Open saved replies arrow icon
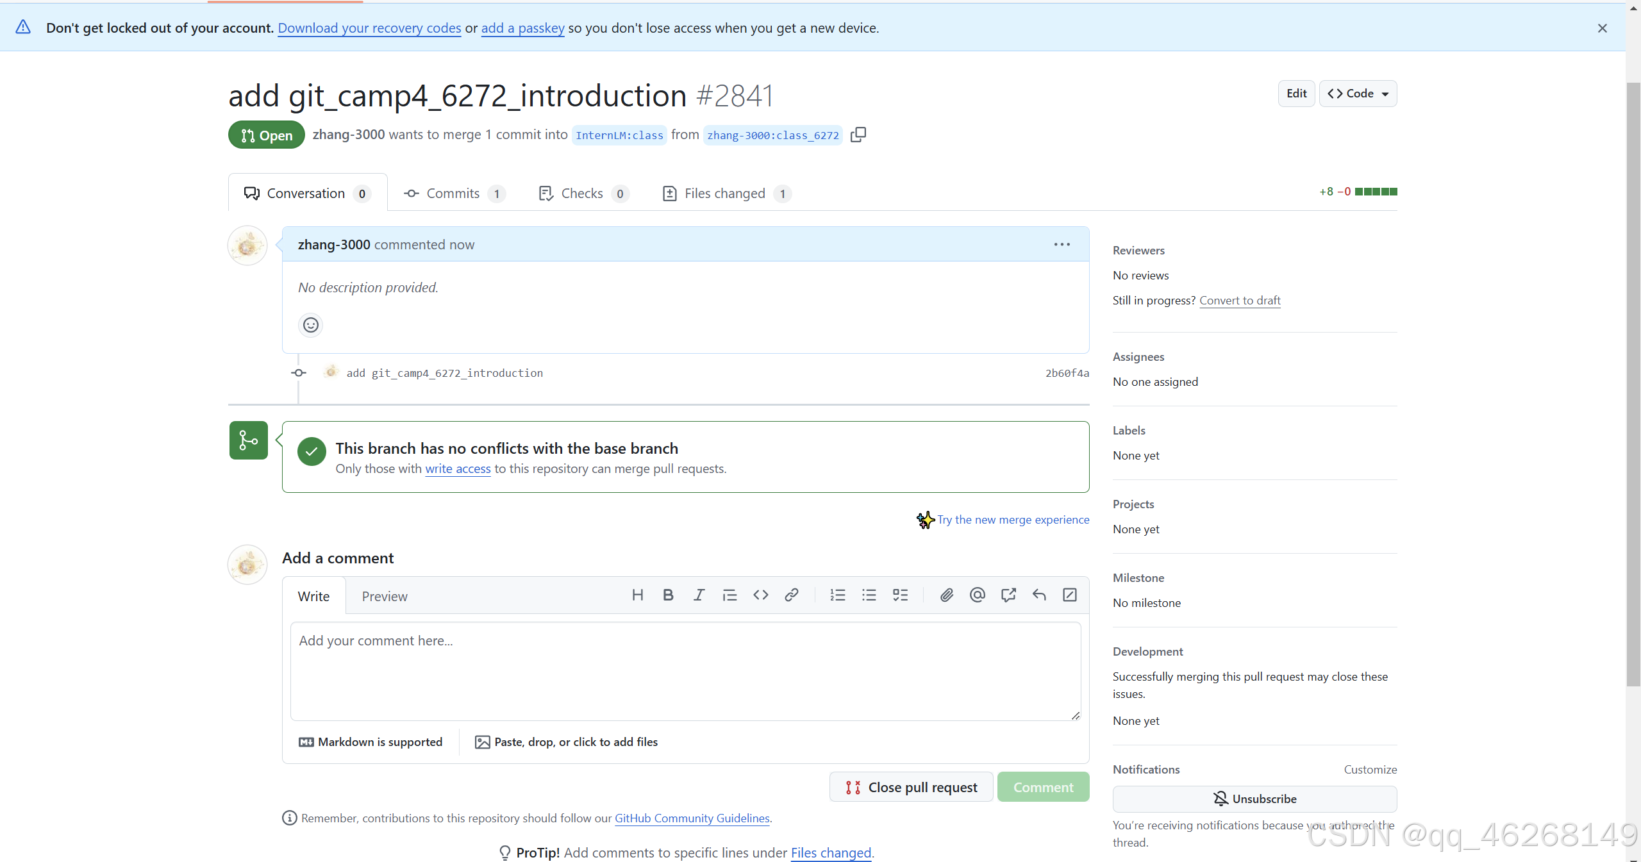The height and width of the screenshot is (862, 1641). tap(1039, 595)
